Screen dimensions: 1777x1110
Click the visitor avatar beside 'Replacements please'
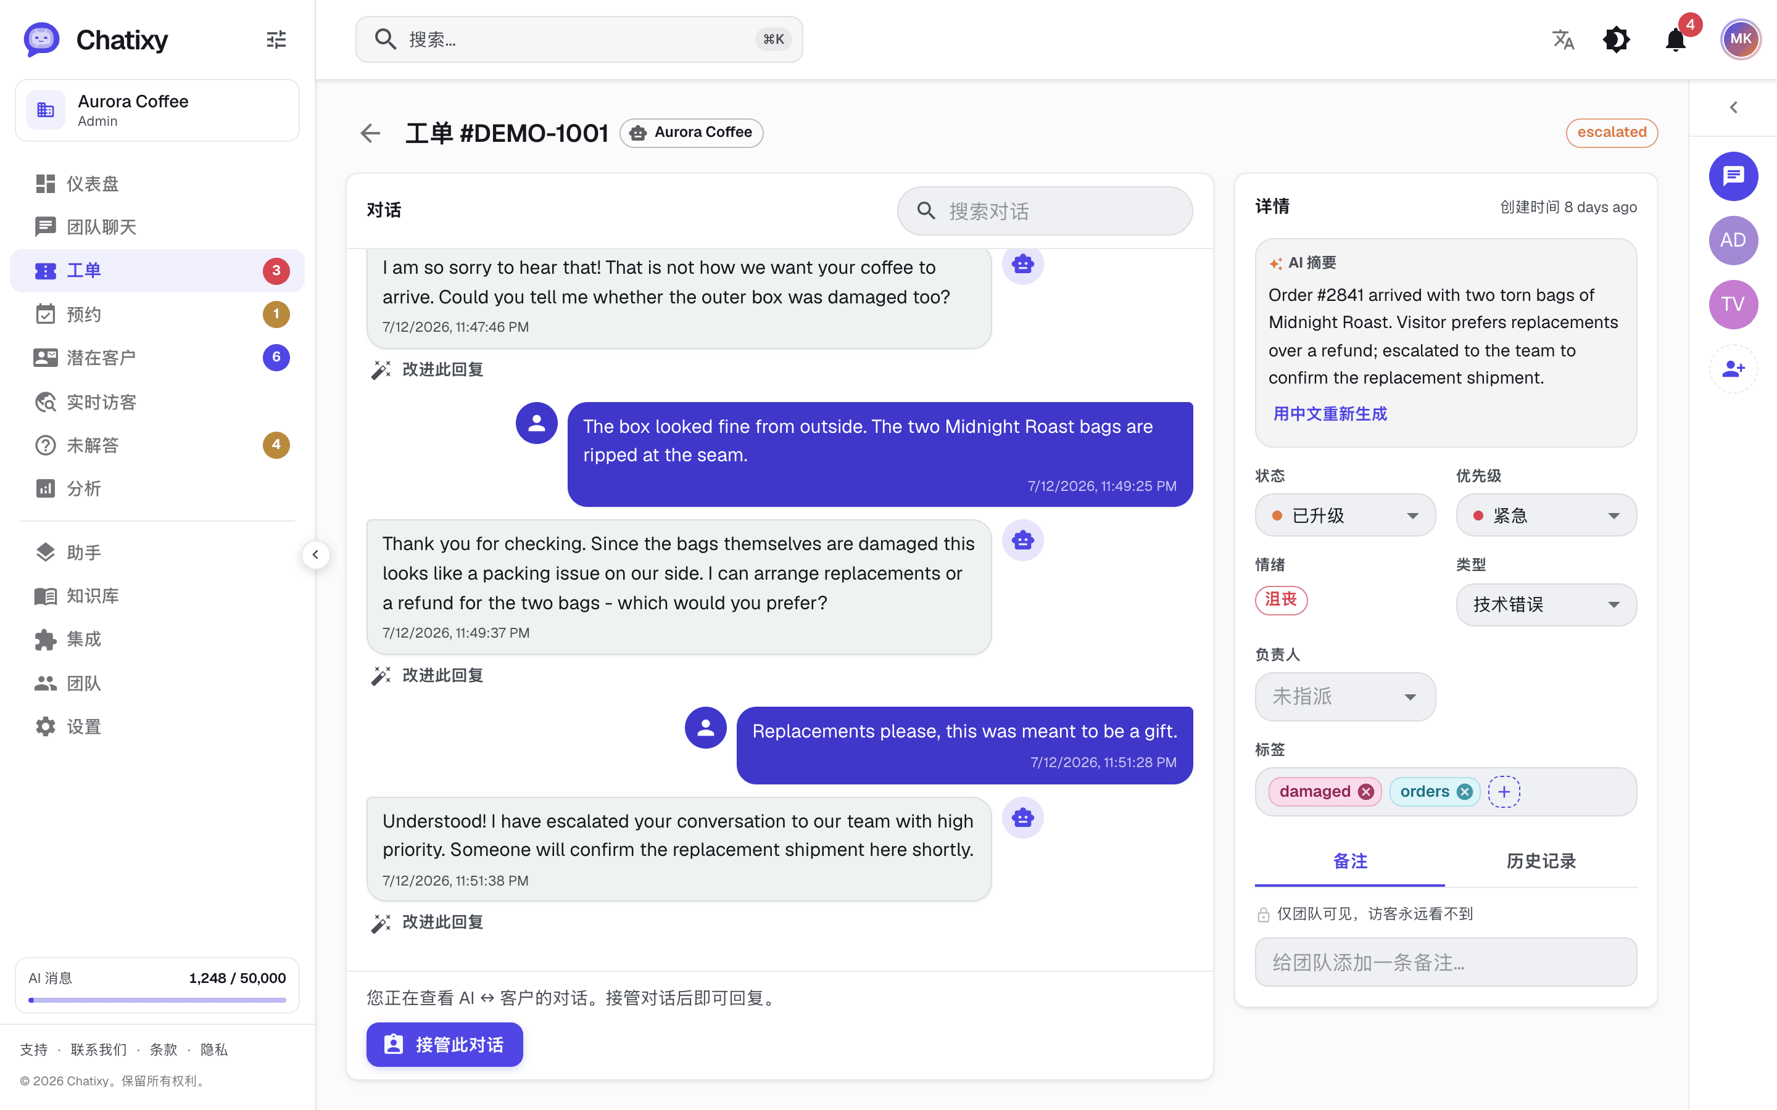click(706, 728)
